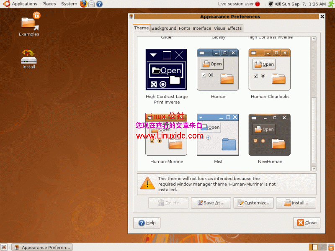Open the System menu
Screen dimensions: 335x251
point(69,4)
